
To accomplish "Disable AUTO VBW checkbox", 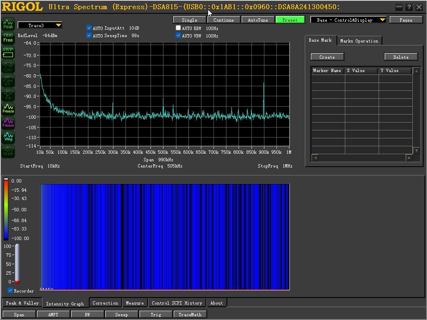I will [178, 35].
